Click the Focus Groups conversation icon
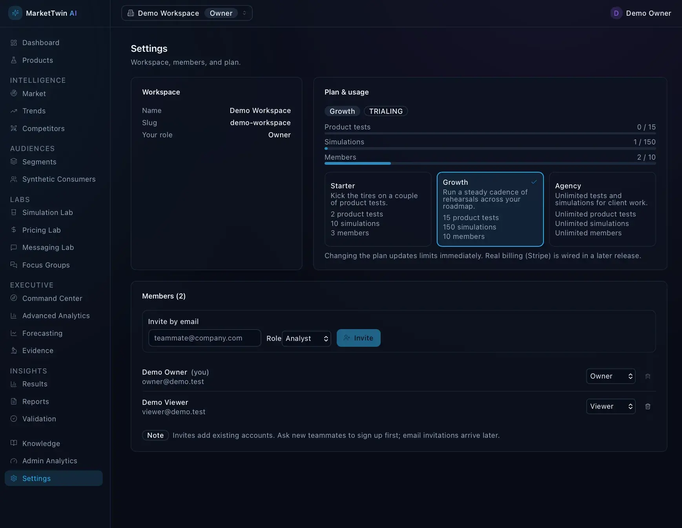 [14, 265]
